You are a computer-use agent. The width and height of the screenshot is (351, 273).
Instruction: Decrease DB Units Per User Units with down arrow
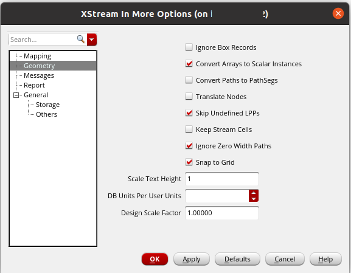tap(254, 199)
